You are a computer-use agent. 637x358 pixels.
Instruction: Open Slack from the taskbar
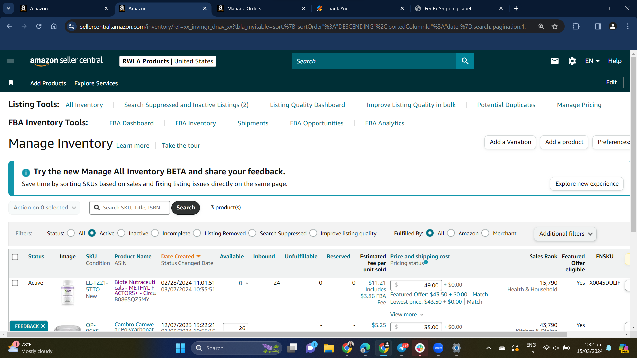(x=420, y=348)
